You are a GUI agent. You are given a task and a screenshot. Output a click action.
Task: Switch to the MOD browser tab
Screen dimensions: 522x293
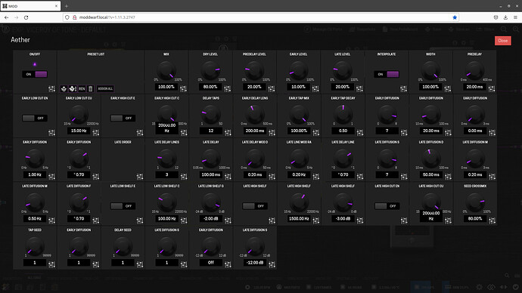pos(30,6)
